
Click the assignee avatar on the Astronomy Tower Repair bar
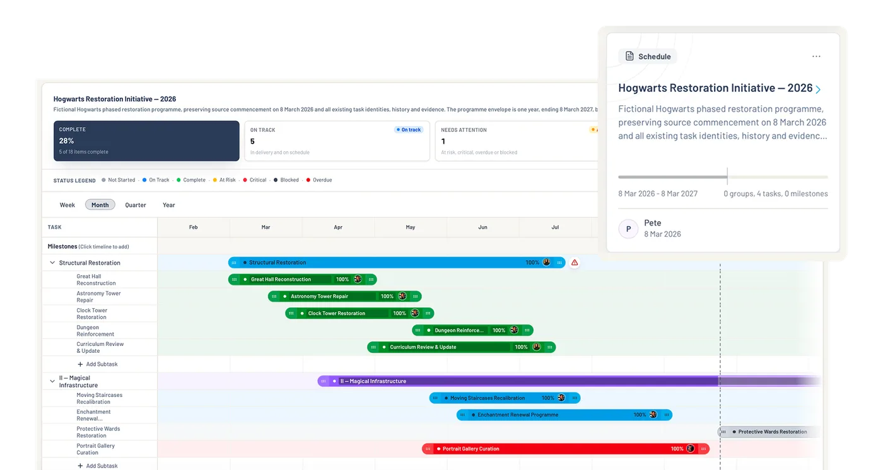click(402, 296)
